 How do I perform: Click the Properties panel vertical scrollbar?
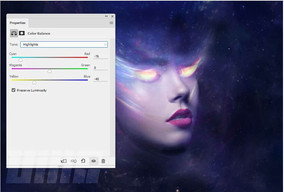coord(113,97)
